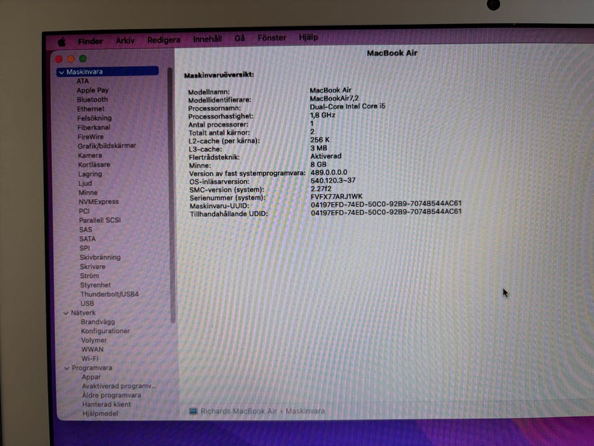Select Bluetooth in the sidebar
This screenshot has width=594, height=446.
[x=92, y=99]
